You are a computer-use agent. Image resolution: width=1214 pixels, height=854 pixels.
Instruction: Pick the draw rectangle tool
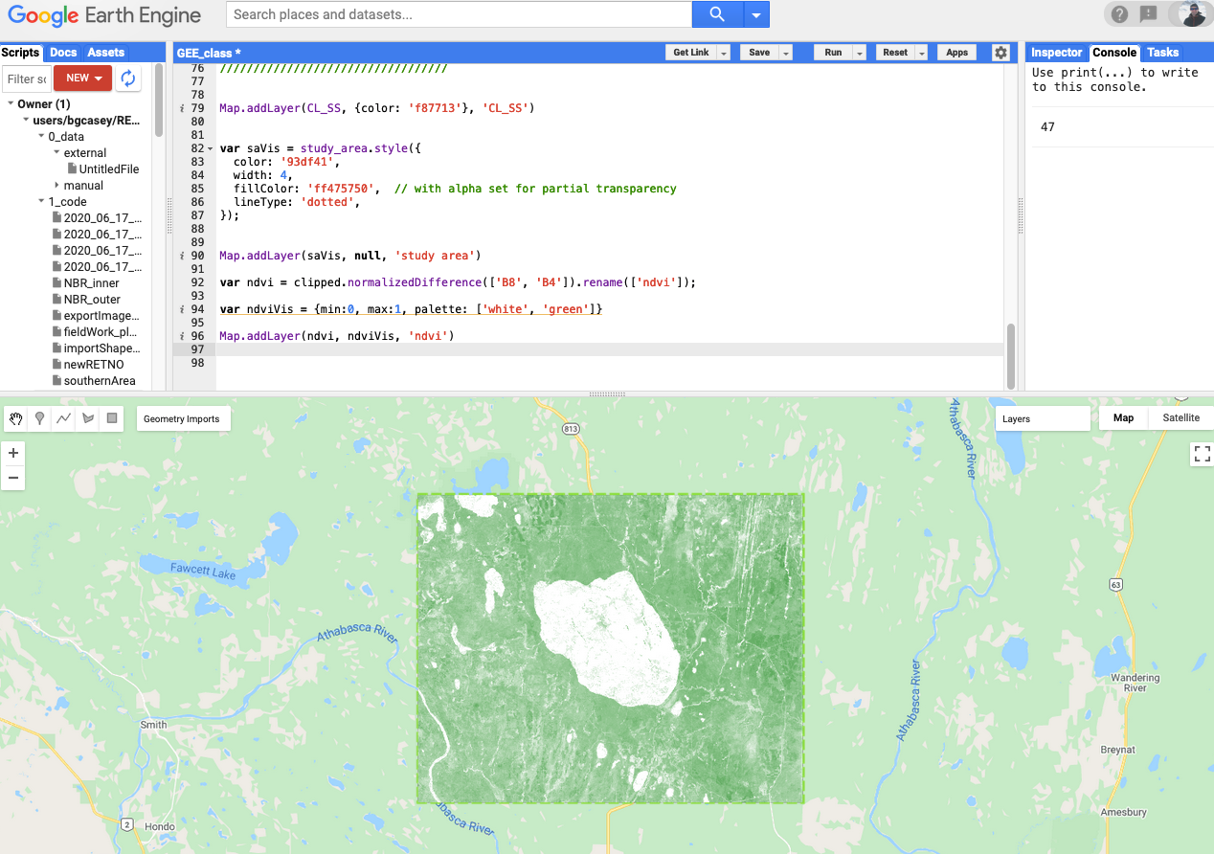(x=112, y=418)
